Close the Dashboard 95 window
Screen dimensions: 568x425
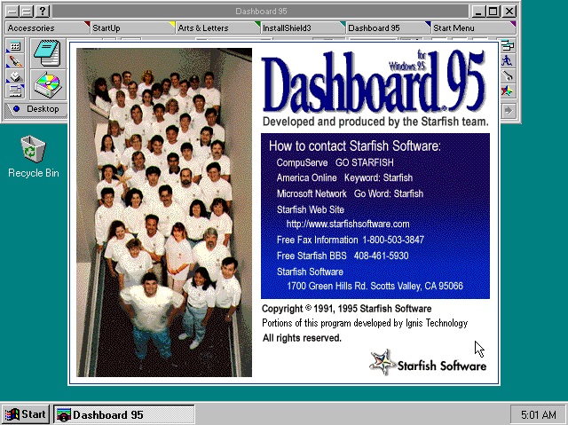tap(509, 12)
